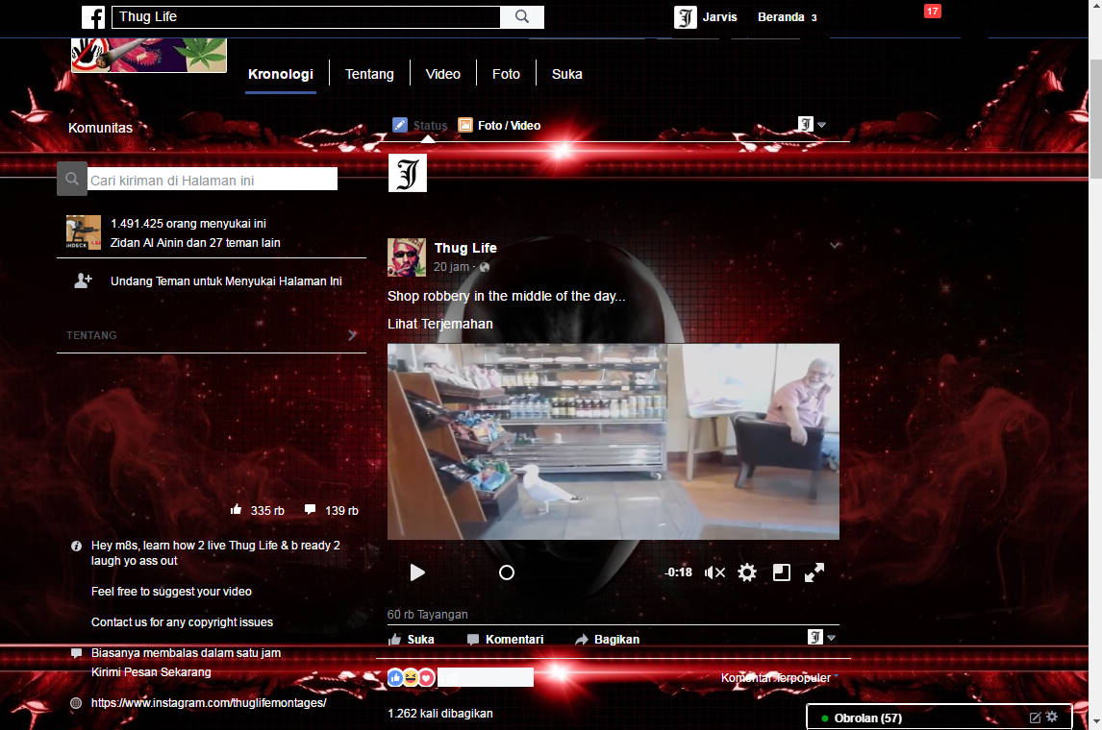The width and height of the screenshot is (1102, 730).
Task: Click the search magnifier beside Thug Life
Action: [x=521, y=16]
